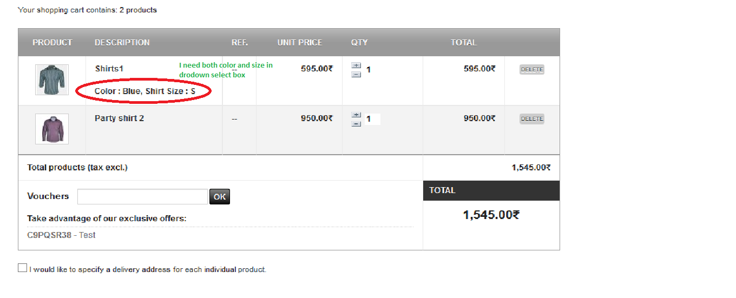
Task: Submit voucher with the OK button
Action: (219, 197)
